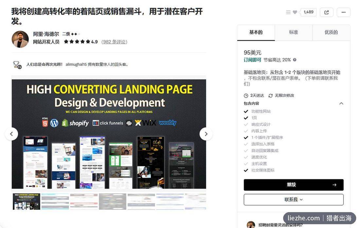Click the ClickFunnels logo in gallery image
Image resolution: width=360 pixels, height=228 pixels.
[108, 123]
